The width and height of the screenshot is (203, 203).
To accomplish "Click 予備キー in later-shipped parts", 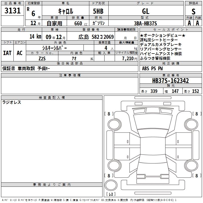I will [44, 69].
